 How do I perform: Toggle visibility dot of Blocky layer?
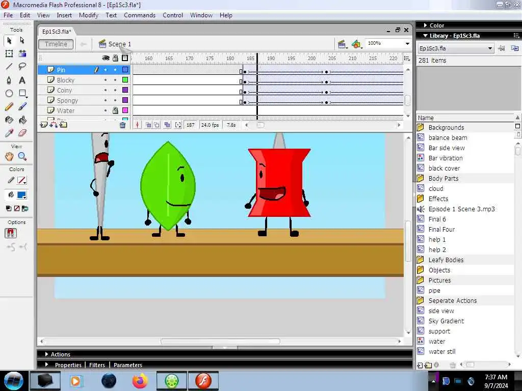click(106, 80)
